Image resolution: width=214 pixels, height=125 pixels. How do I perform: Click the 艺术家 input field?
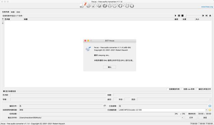58,95
